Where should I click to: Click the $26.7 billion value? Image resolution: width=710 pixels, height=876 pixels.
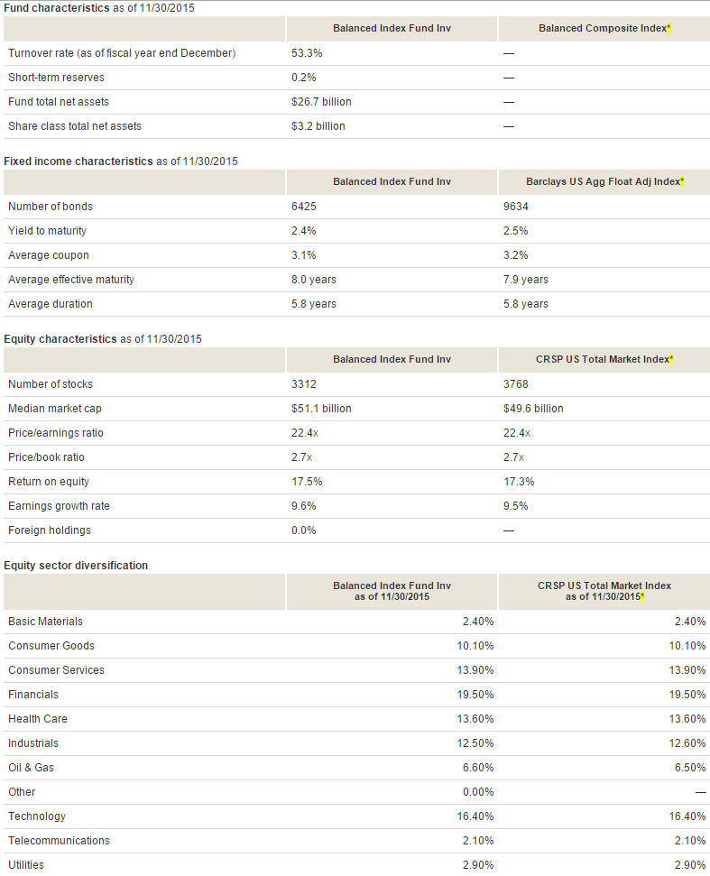pos(321,102)
